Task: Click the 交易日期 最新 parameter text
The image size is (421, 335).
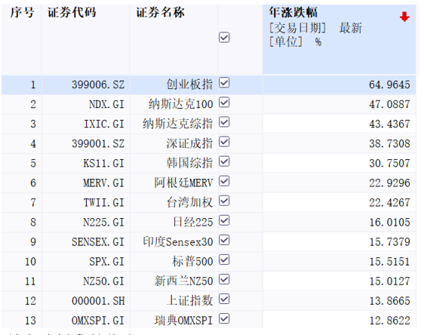Action: pos(315,28)
